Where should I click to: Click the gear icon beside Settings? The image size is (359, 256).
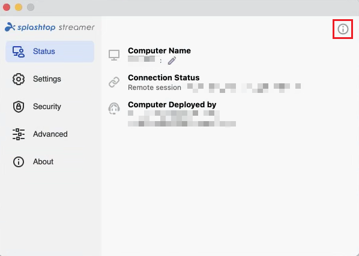pos(19,79)
